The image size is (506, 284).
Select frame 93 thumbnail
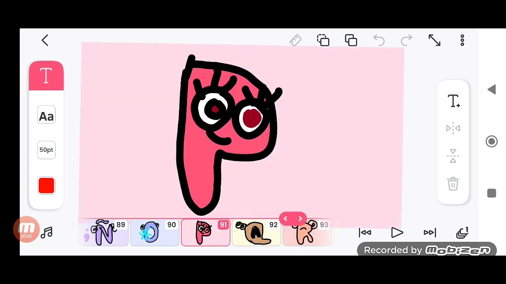[x=307, y=233]
